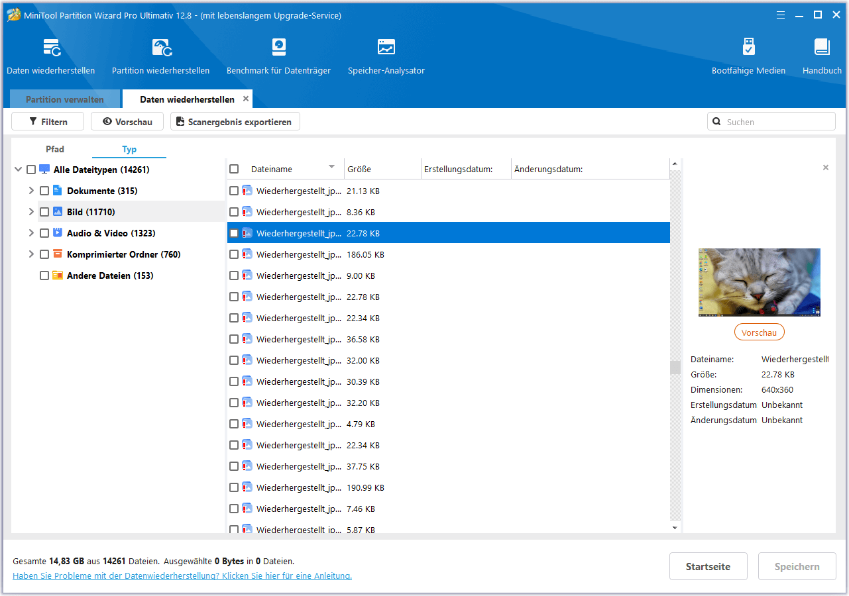The width and height of the screenshot is (849, 596).
Task: Check the file with size 36.58 KB
Action: [234, 339]
